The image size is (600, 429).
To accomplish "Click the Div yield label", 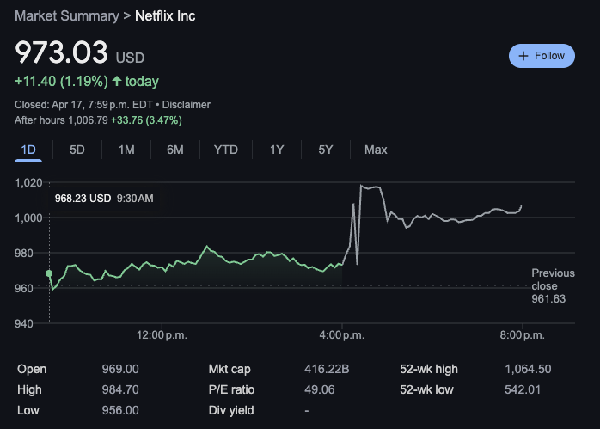I will click(x=231, y=410).
